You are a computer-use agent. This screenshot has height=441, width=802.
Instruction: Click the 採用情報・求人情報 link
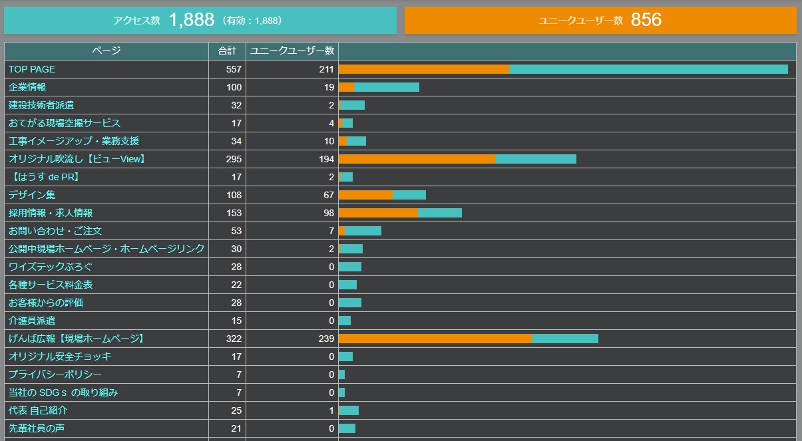pyautogui.click(x=51, y=213)
